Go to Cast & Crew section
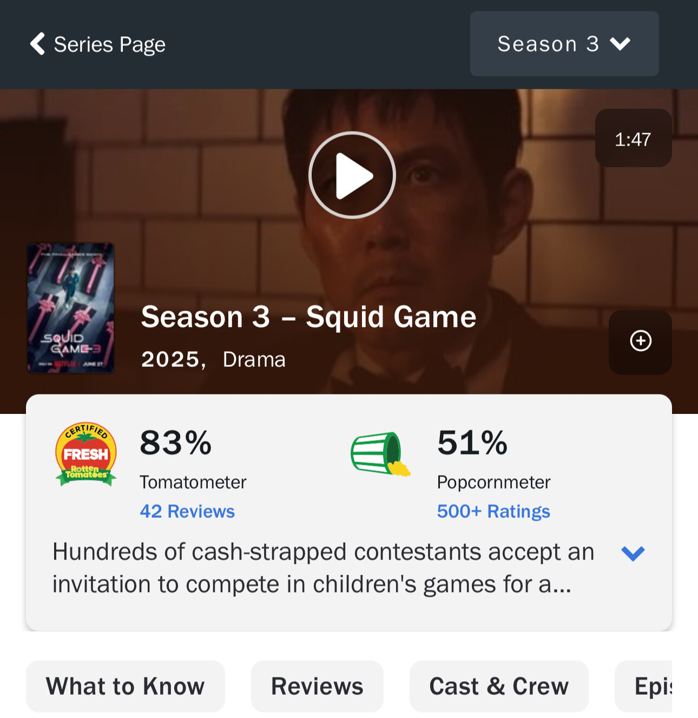 point(499,686)
